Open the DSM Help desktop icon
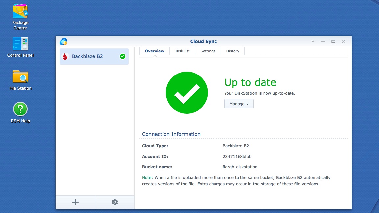This screenshot has height=213, width=379. pos(20,109)
